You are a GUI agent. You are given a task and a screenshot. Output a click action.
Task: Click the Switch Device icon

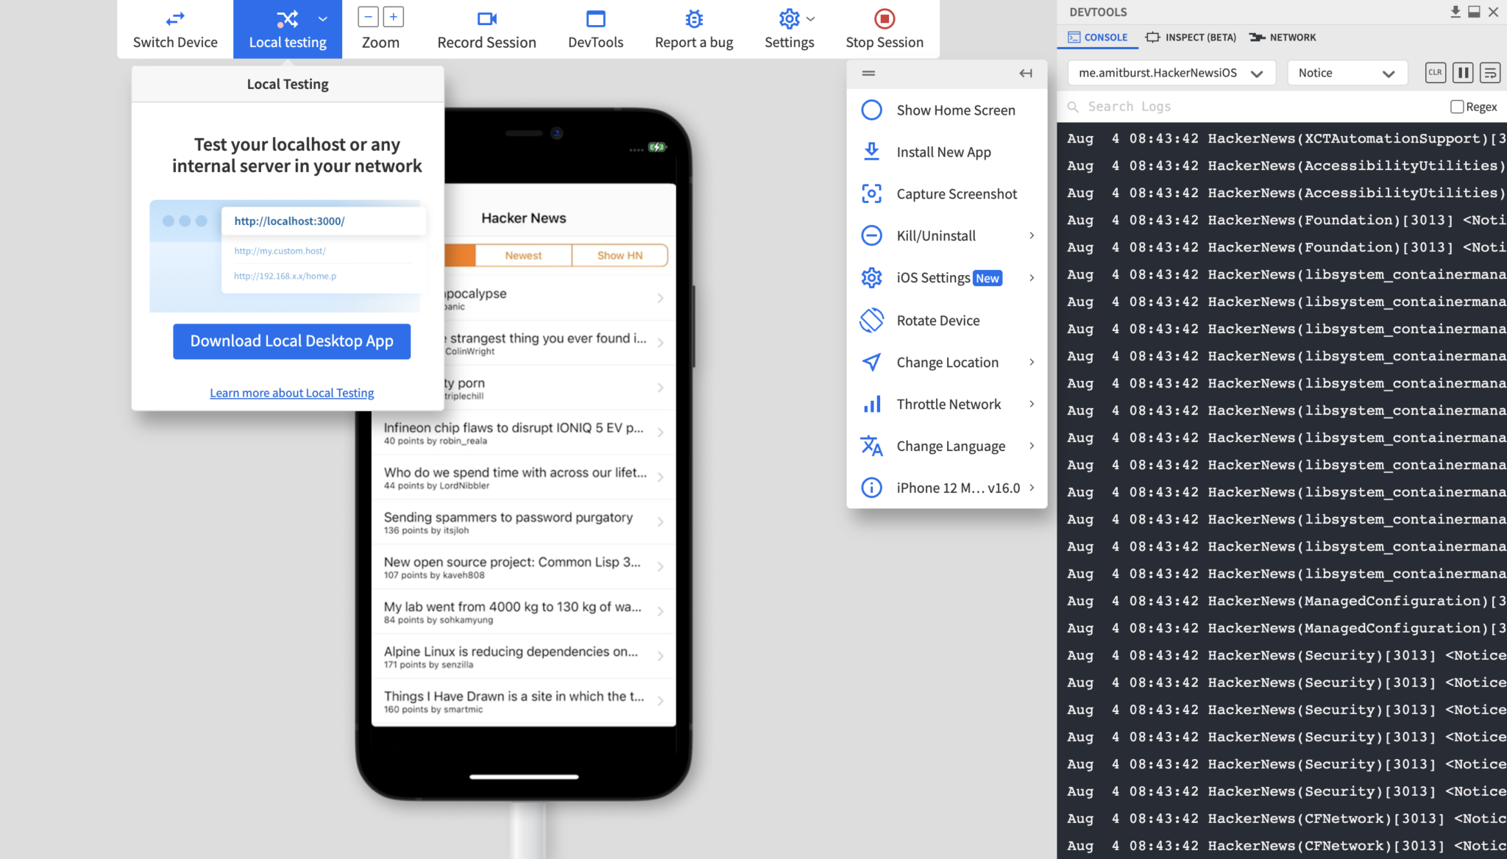[175, 19]
